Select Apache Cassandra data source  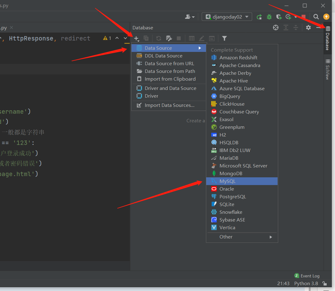pos(242,65)
